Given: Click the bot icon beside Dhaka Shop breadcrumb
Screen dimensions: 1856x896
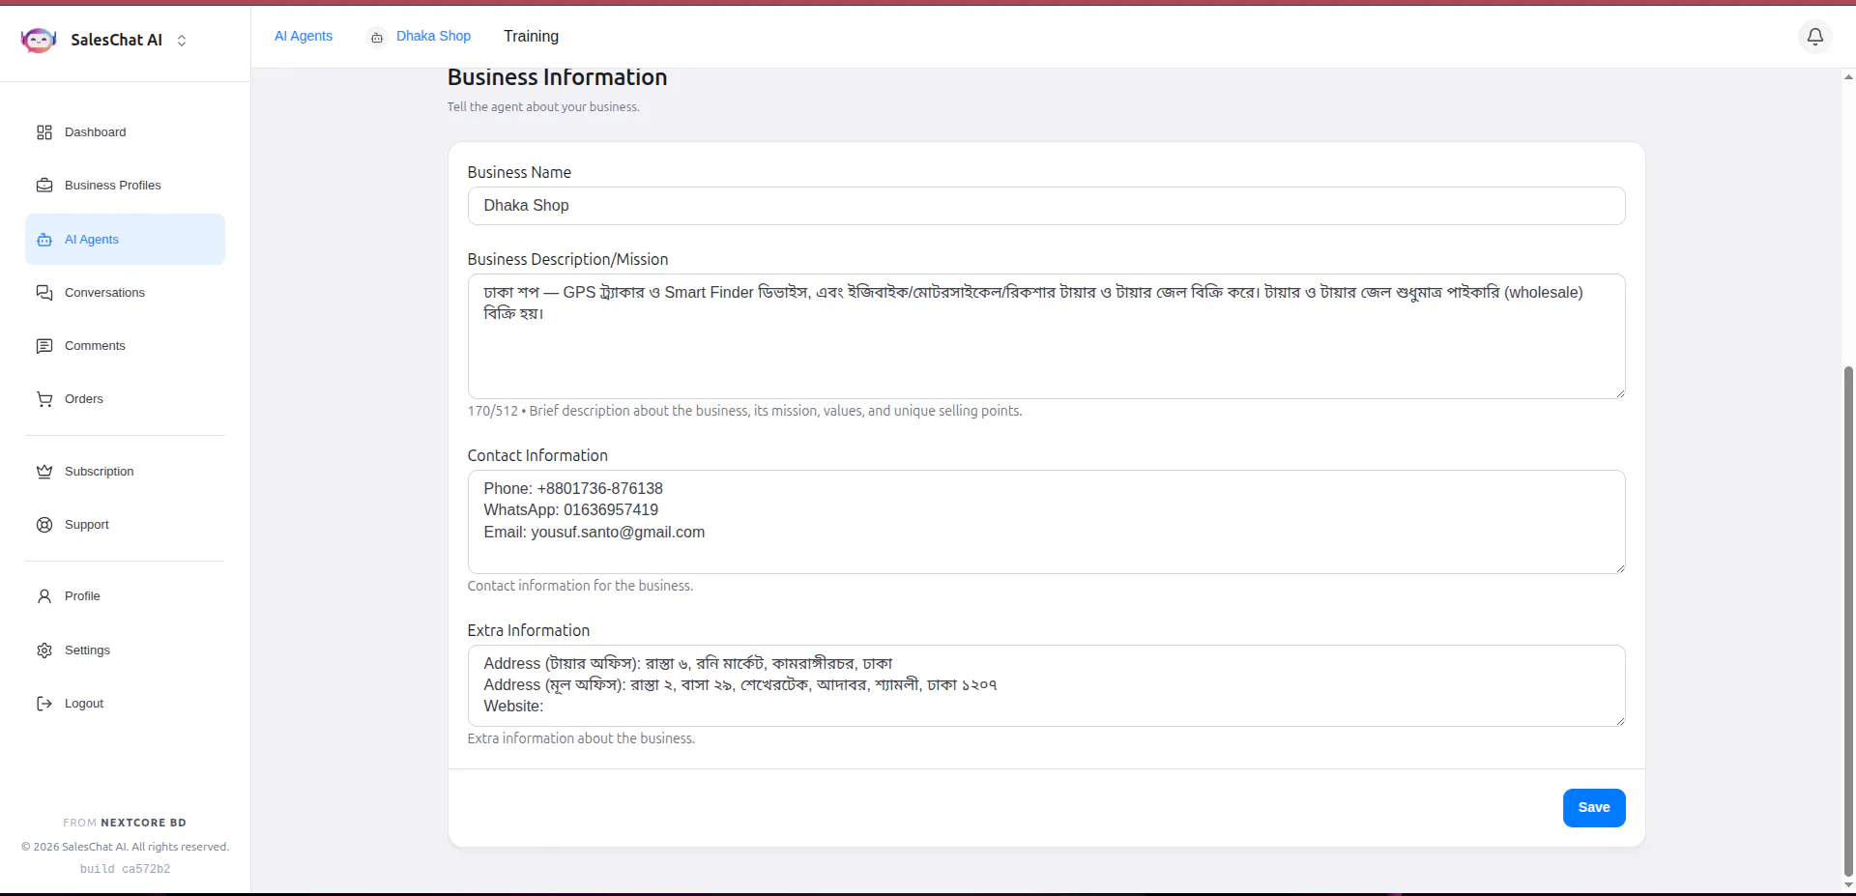Looking at the screenshot, I should tap(377, 38).
